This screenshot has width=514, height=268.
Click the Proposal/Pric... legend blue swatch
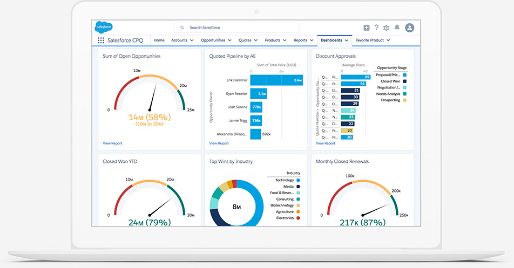pos(404,75)
